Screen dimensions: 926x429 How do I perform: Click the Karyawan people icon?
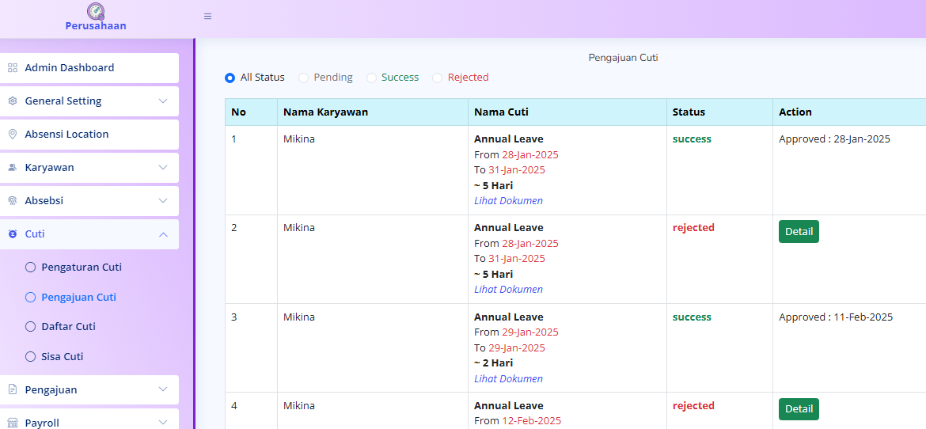[13, 168]
